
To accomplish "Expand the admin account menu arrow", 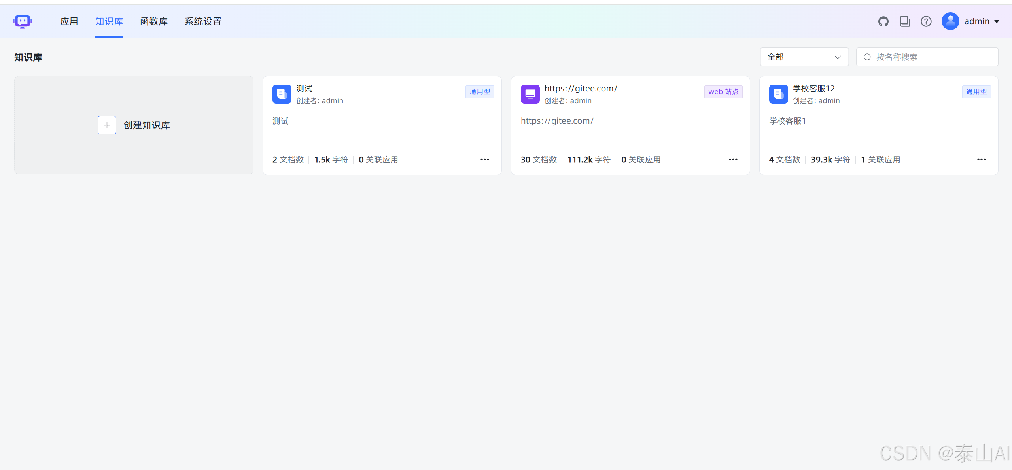I will (997, 22).
